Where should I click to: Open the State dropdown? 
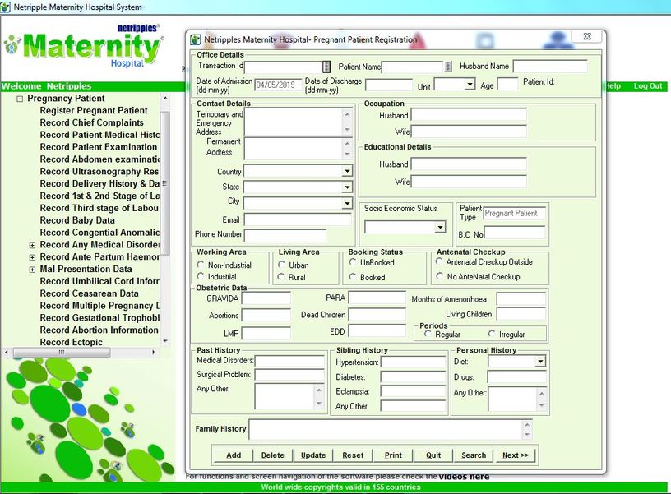[x=347, y=187]
